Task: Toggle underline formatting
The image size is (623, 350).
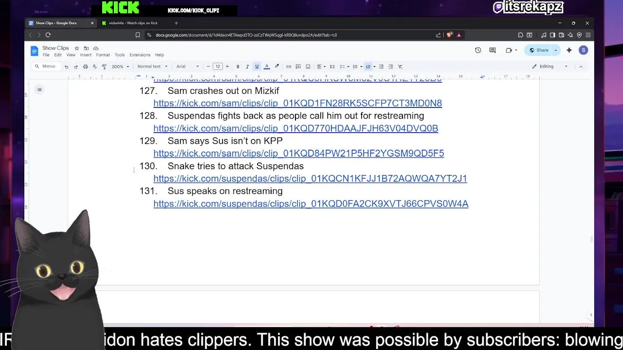Action: pyautogui.click(x=257, y=67)
